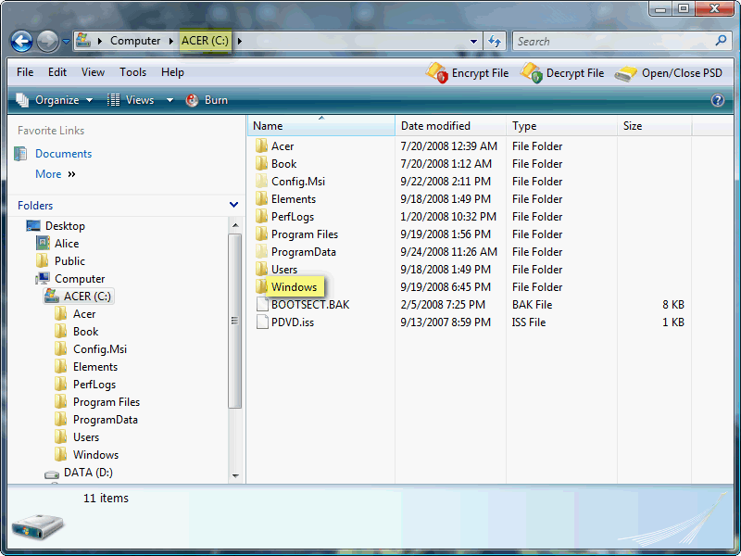Open the File menu
Screen dimensions: 741x556
click(x=25, y=72)
